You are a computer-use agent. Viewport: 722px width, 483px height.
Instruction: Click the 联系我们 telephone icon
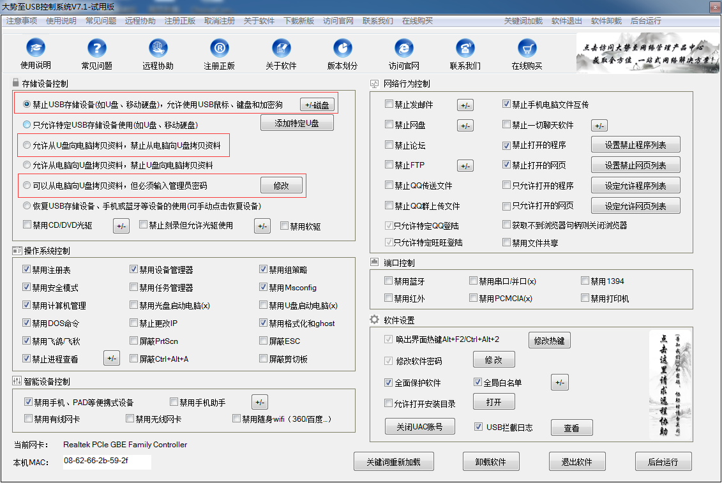[x=465, y=48]
